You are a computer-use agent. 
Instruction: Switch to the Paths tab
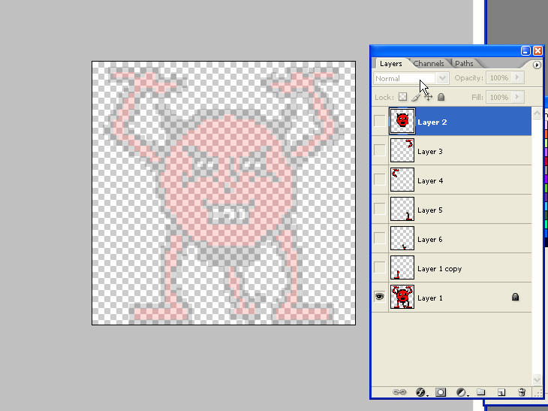click(x=464, y=64)
